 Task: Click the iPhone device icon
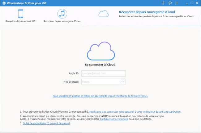(x=20, y=14)
